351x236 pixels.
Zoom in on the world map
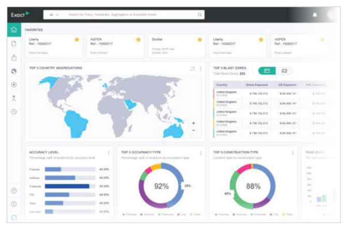coord(194,123)
